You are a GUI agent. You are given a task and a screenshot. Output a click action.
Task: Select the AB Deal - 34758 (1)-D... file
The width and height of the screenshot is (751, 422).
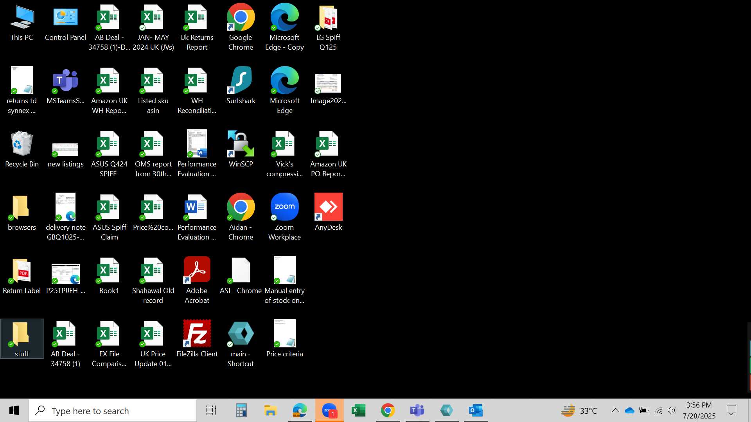click(x=109, y=27)
